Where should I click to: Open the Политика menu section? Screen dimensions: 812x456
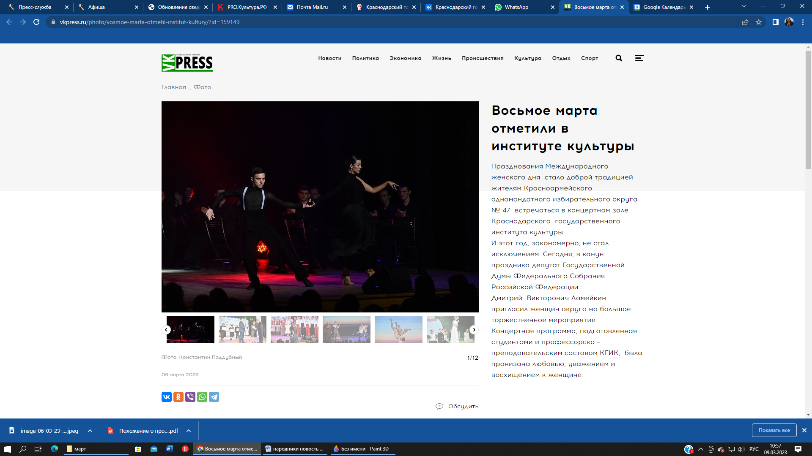(365, 58)
